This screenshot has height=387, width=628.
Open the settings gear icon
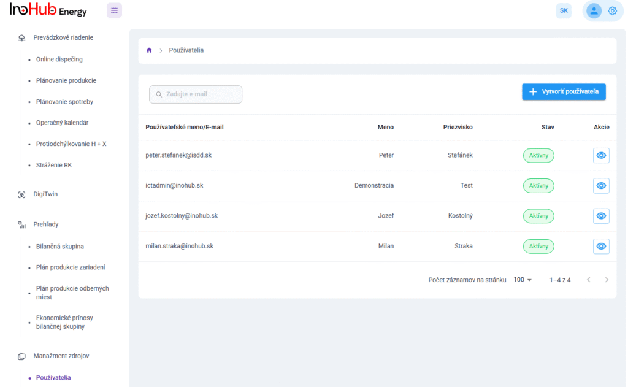pos(613,10)
